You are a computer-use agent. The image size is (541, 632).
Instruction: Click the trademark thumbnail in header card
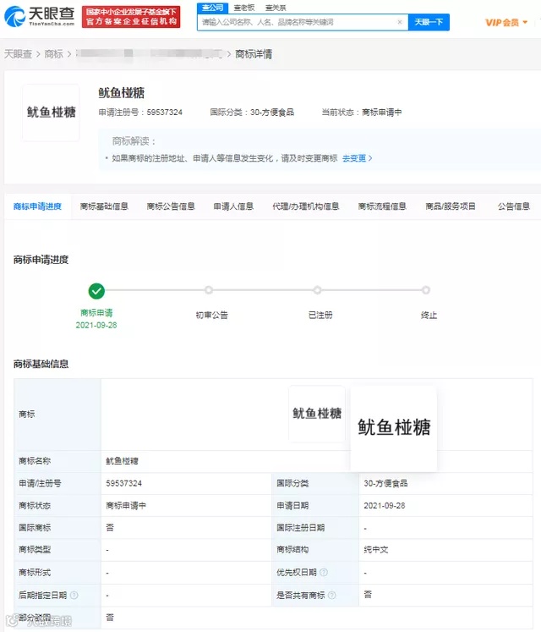[x=51, y=113]
